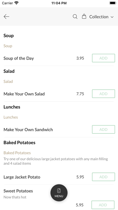118x210 pixels.
Task: Add Make Your Own Sandwich
Action: [x=104, y=129]
